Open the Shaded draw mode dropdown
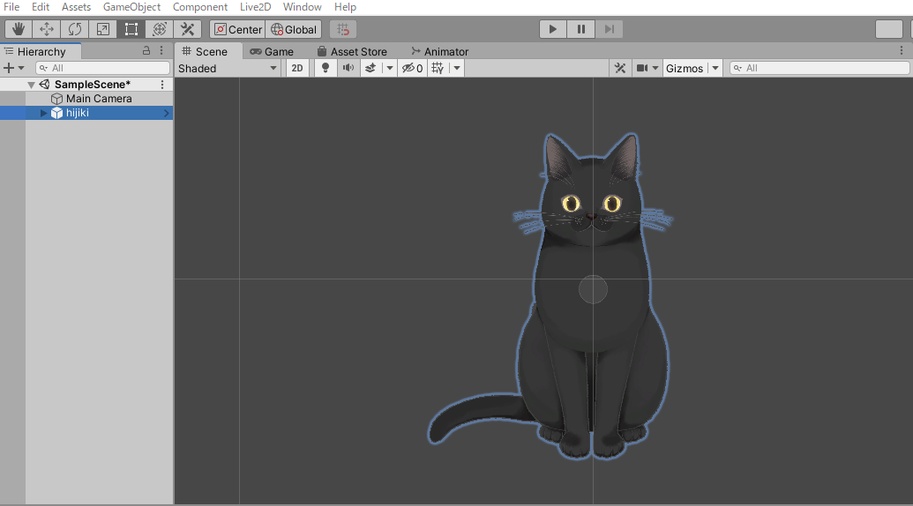The width and height of the screenshot is (913, 506). pyautogui.click(x=227, y=69)
